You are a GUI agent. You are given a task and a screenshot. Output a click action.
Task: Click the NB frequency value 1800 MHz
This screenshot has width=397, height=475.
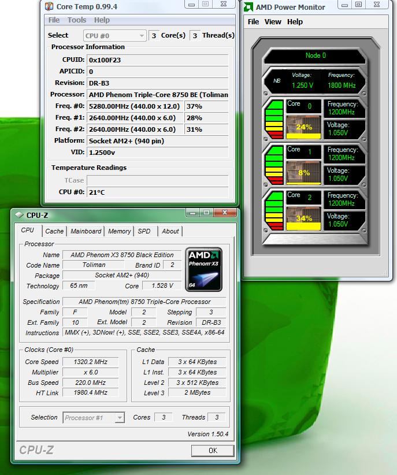tap(342, 86)
